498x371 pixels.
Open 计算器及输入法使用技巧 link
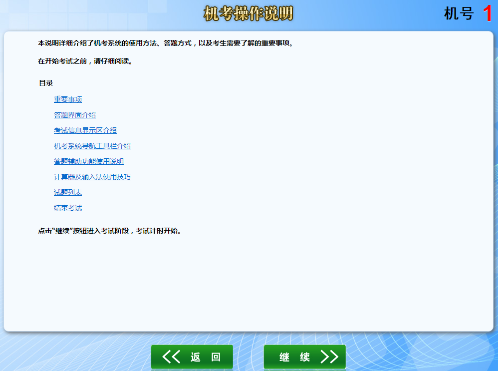(92, 177)
